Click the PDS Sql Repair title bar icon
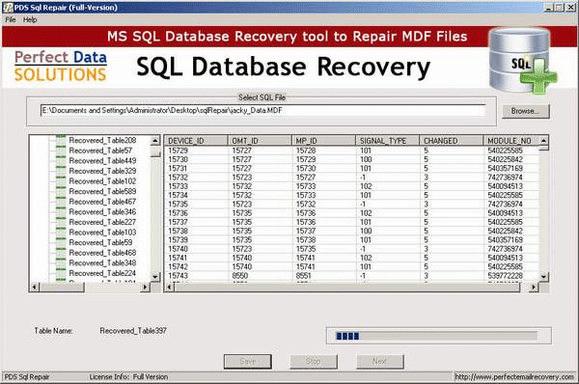This screenshot has height=384, width=579. click(x=8, y=8)
